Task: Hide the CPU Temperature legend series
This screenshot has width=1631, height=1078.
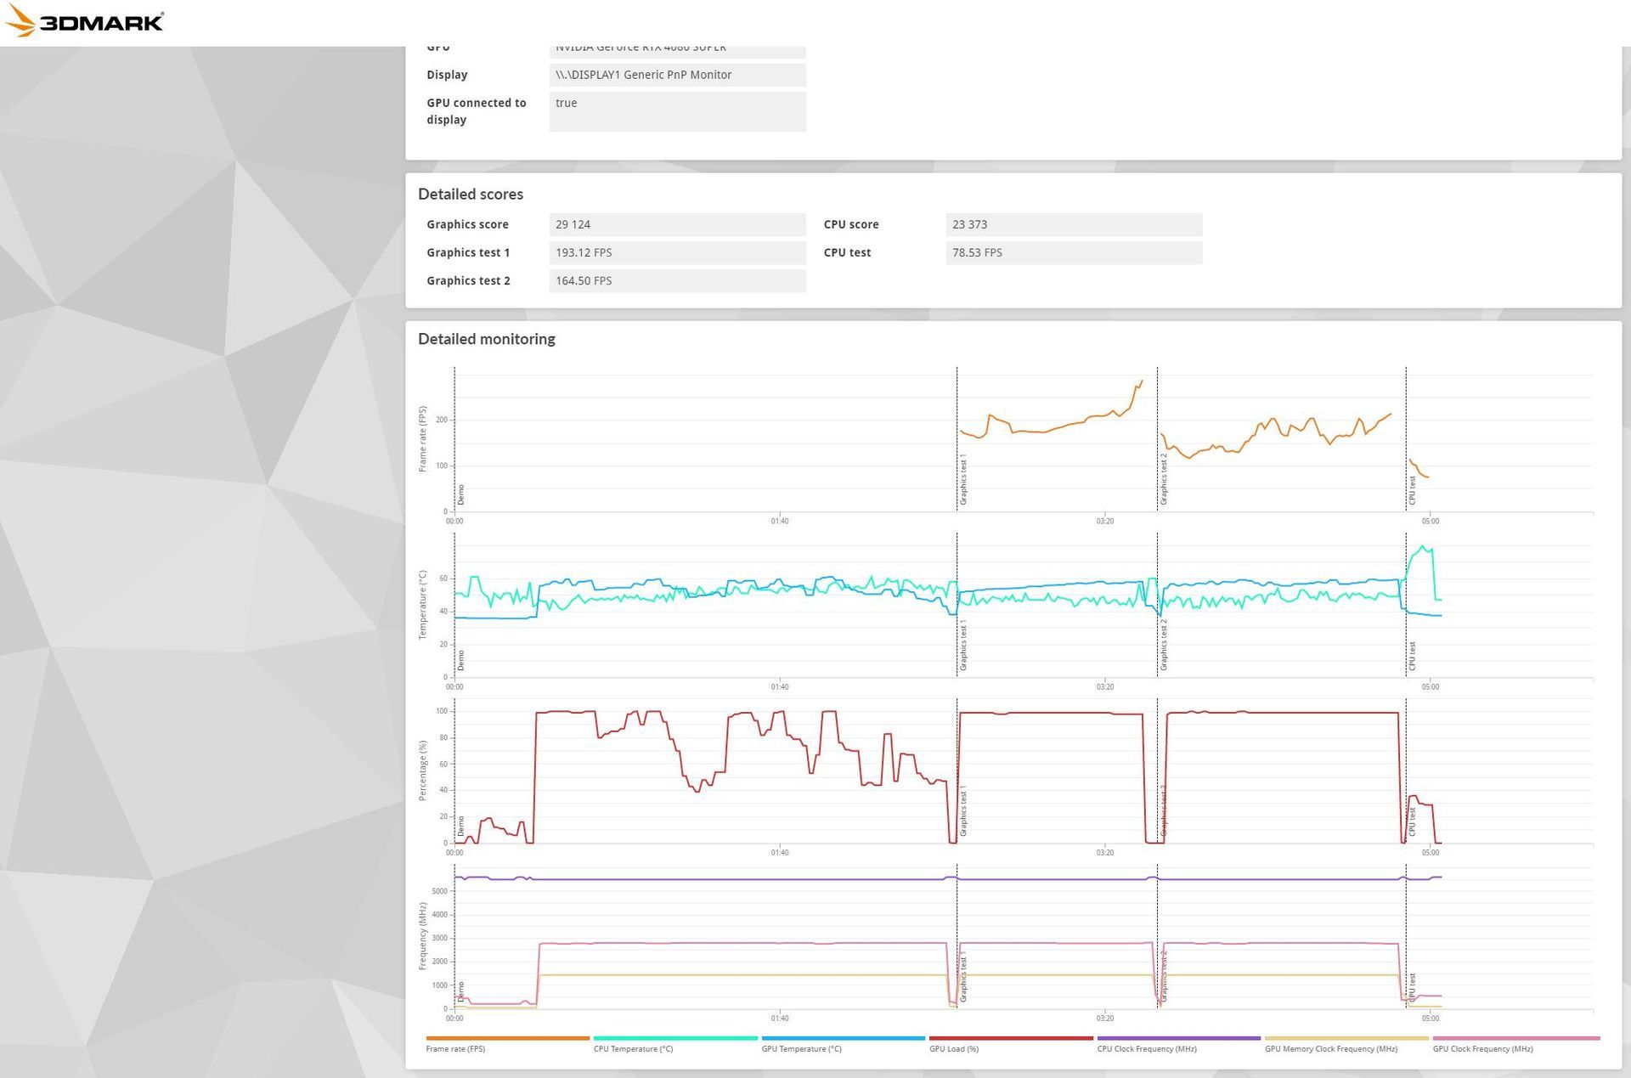Action: coord(633,1048)
